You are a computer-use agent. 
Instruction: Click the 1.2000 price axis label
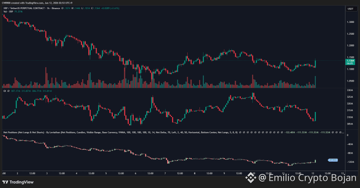[350, 46]
